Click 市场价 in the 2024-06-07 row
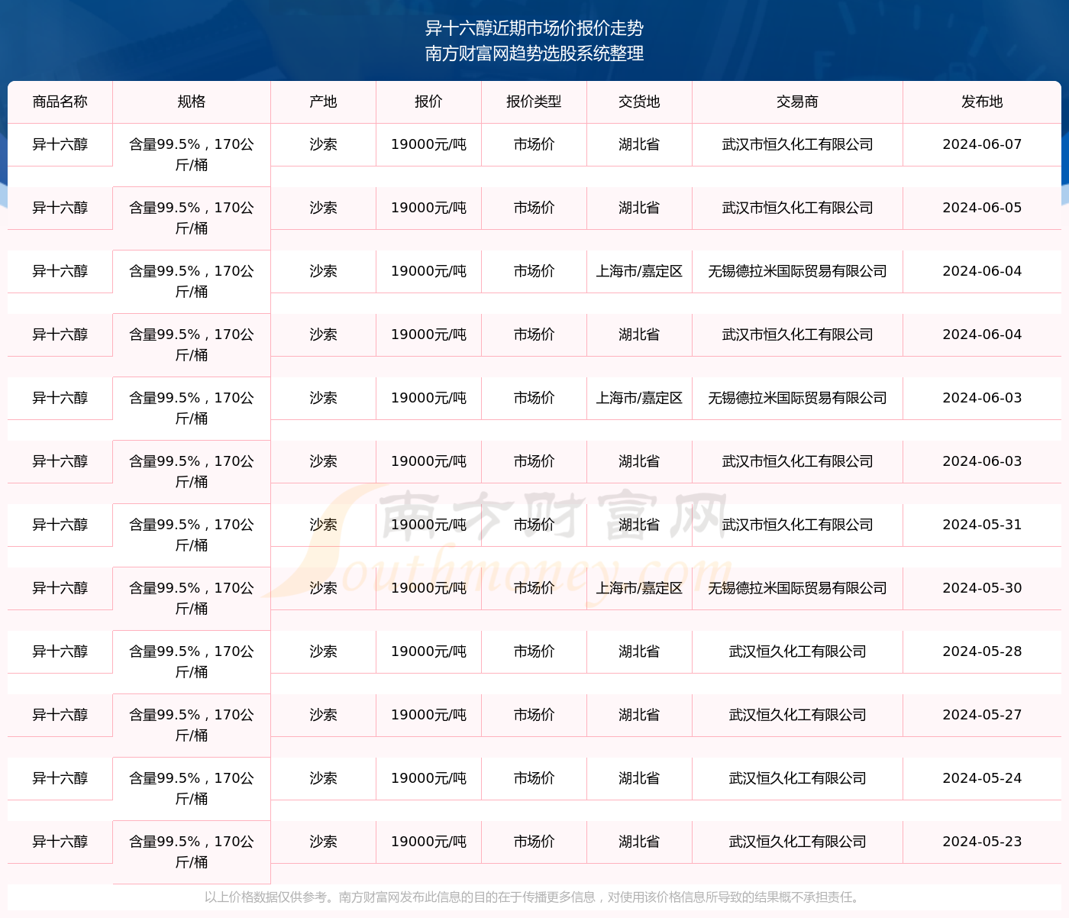 tap(534, 144)
